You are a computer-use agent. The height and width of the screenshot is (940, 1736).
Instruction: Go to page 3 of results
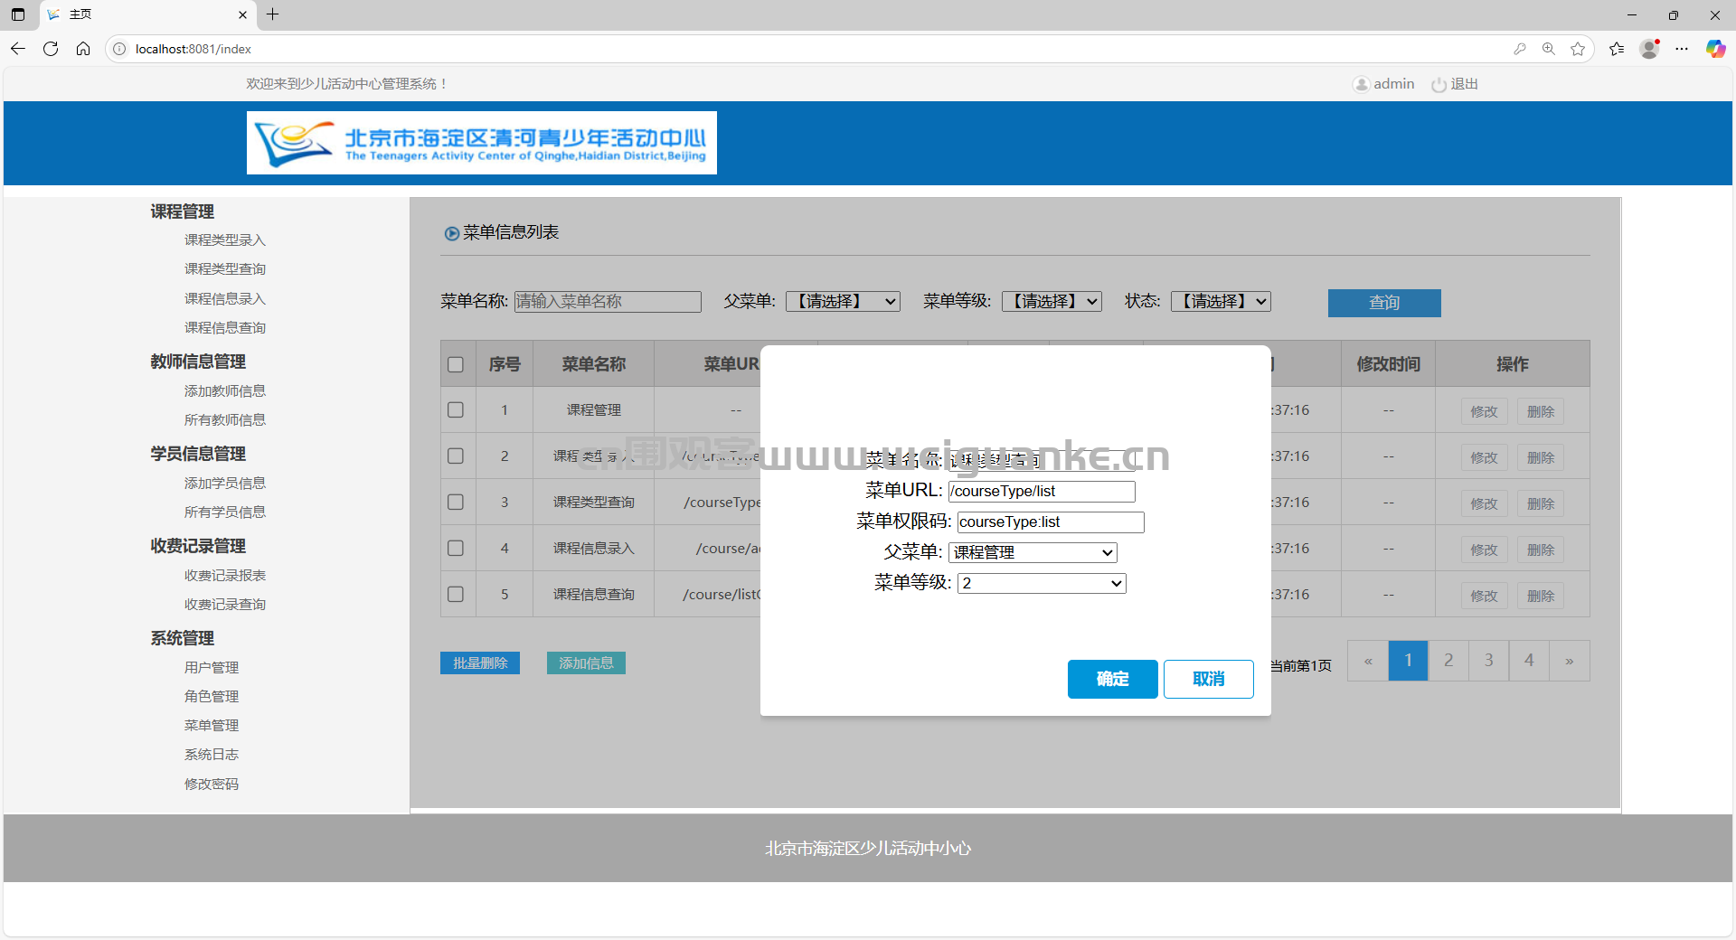(x=1489, y=661)
